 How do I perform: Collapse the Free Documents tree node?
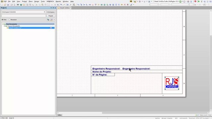3,24
